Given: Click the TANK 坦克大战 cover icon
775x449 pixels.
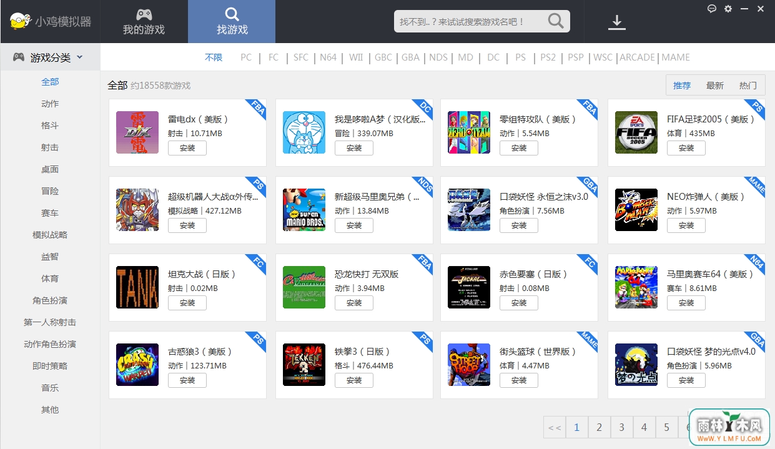Looking at the screenshot, I should pyautogui.click(x=137, y=287).
